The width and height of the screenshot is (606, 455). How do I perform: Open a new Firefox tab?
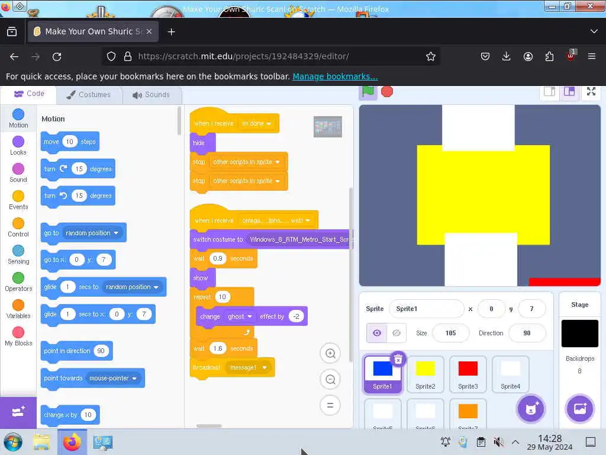(171, 32)
